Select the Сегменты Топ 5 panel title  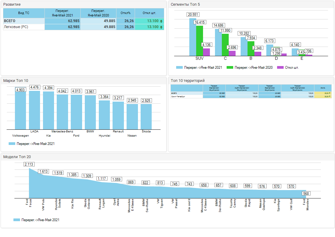[185, 4]
